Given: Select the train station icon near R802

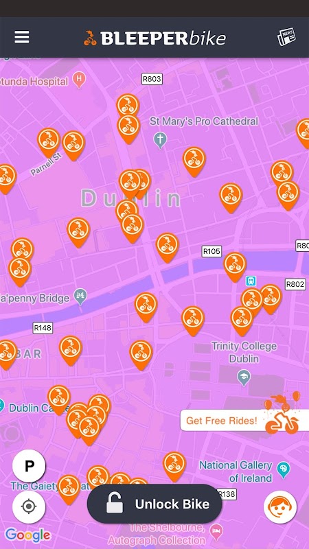Looking at the screenshot, I should pyautogui.click(x=251, y=281).
